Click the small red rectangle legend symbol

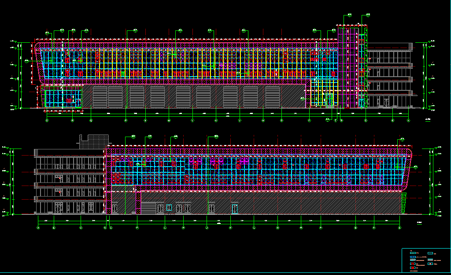[430, 264]
